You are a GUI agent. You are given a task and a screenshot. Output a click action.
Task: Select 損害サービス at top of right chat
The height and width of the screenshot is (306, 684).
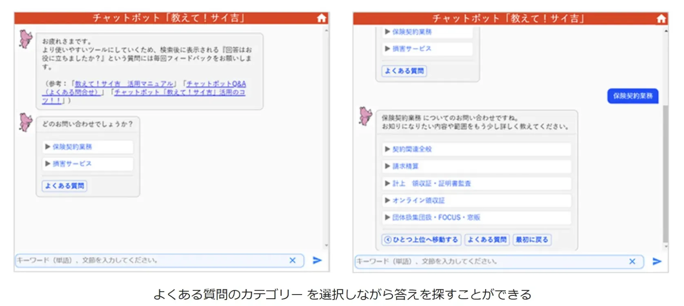[427, 49]
